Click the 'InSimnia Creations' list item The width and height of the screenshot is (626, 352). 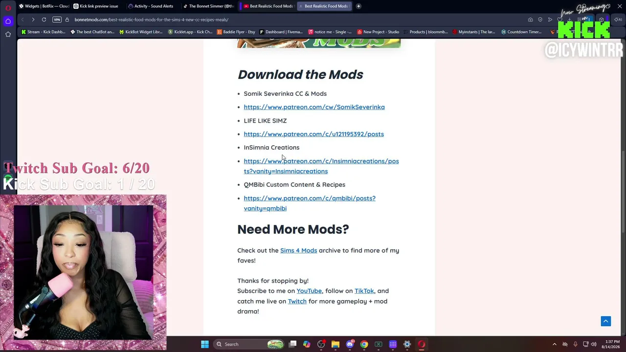point(271,147)
